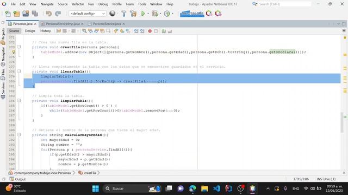
Task: Click the crearFila breadcrumb item
Action: click(x=87, y=173)
